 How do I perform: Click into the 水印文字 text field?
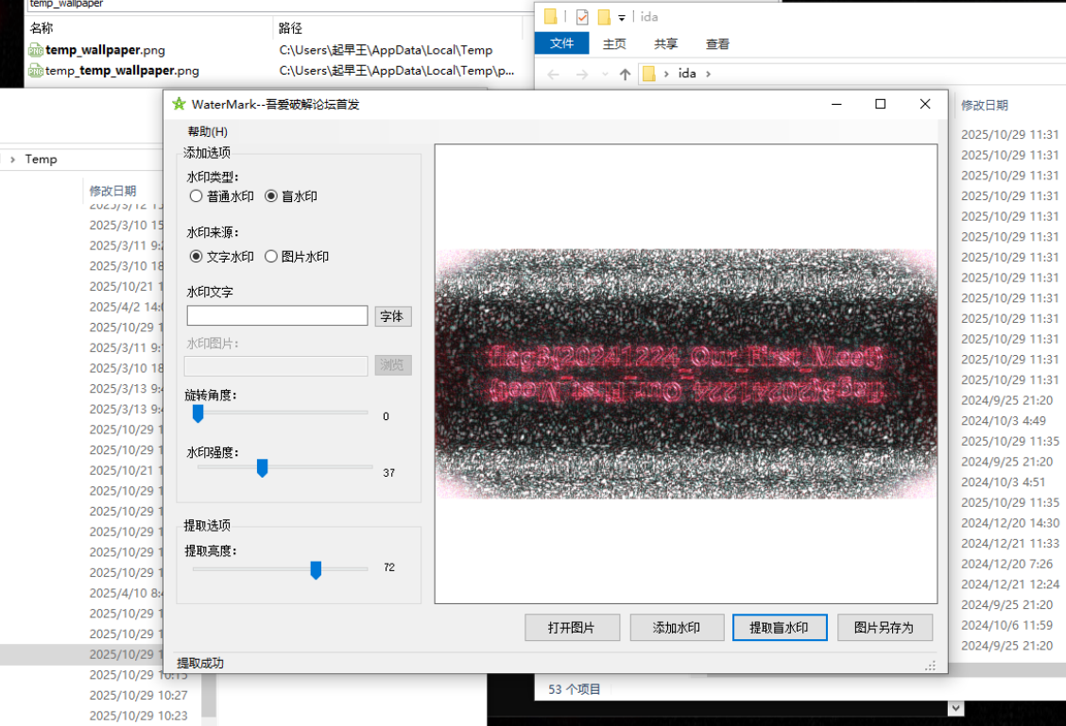point(277,315)
